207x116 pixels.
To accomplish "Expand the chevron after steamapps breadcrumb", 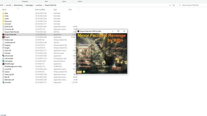I will (35, 5).
